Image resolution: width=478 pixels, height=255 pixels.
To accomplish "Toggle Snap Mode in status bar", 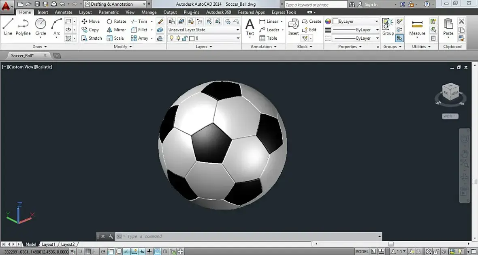I will coord(80,252).
